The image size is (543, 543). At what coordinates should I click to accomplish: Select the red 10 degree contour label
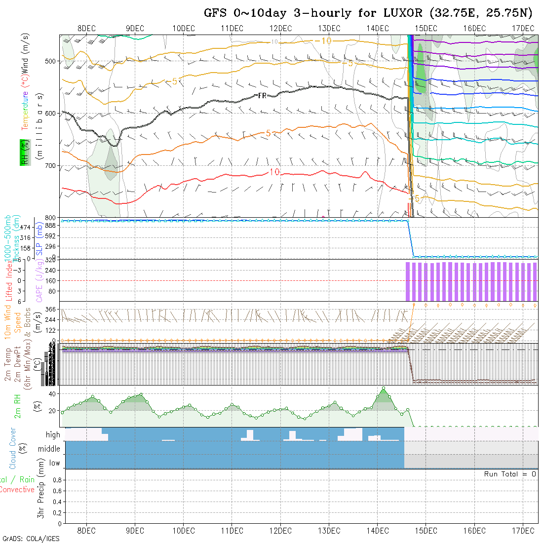[274, 172]
